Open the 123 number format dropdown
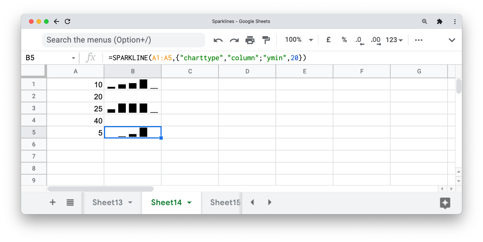 point(393,40)
